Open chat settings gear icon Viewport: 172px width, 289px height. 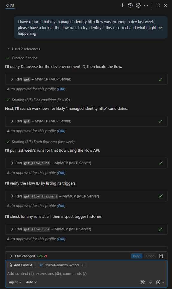tap(138, 5)
